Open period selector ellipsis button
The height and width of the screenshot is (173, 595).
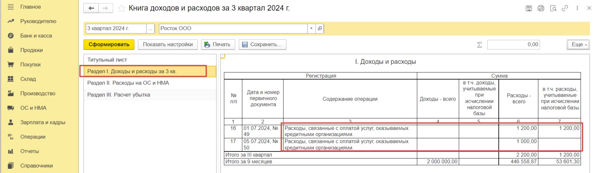(x=150, y=28)
